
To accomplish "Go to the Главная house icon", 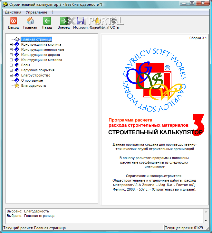I will pos(30,21).
